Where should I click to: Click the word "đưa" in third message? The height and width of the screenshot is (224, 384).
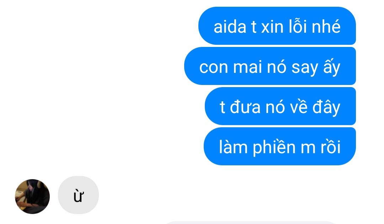(245, 107)
